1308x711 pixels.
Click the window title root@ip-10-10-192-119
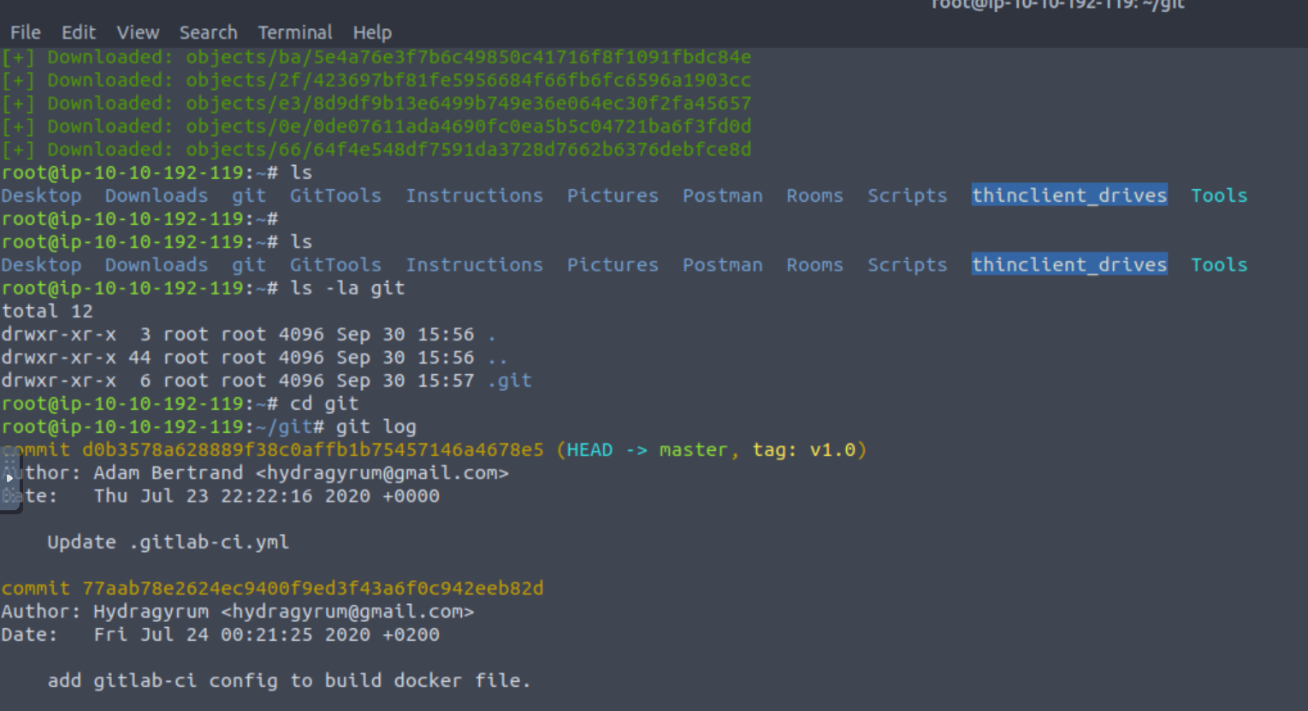click(x=1057, y=5)
